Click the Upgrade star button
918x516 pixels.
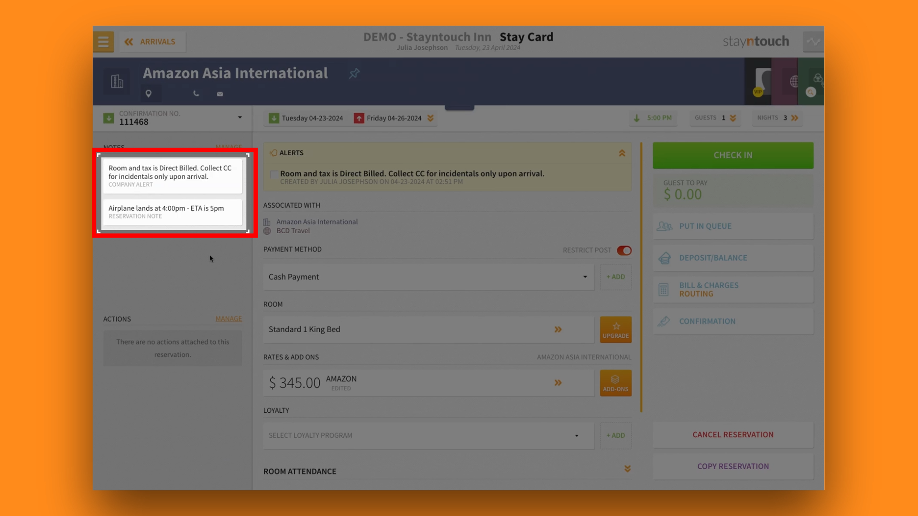point(615,330)
